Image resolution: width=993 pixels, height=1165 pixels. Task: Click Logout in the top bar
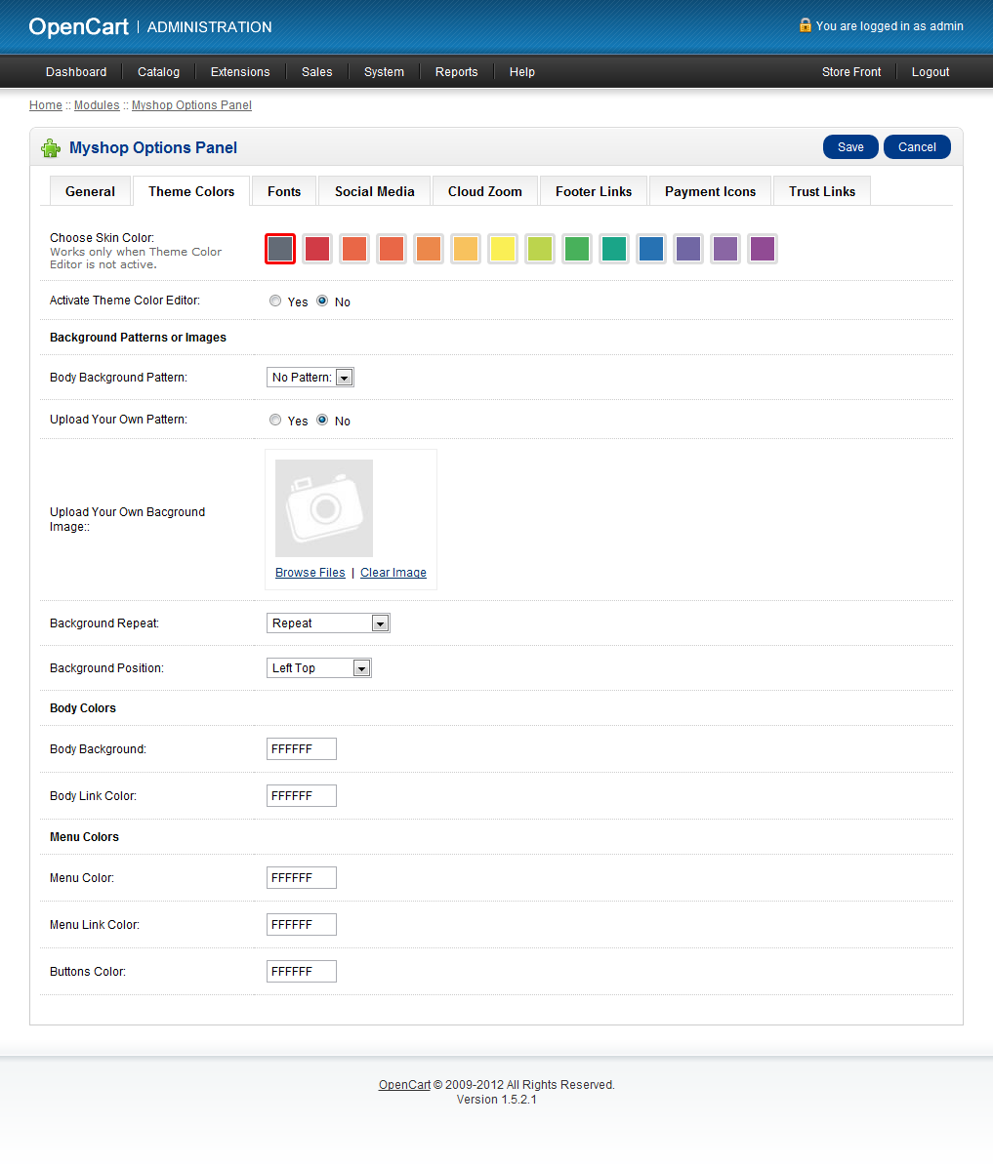pyautogui.click(x=931, y=72)
